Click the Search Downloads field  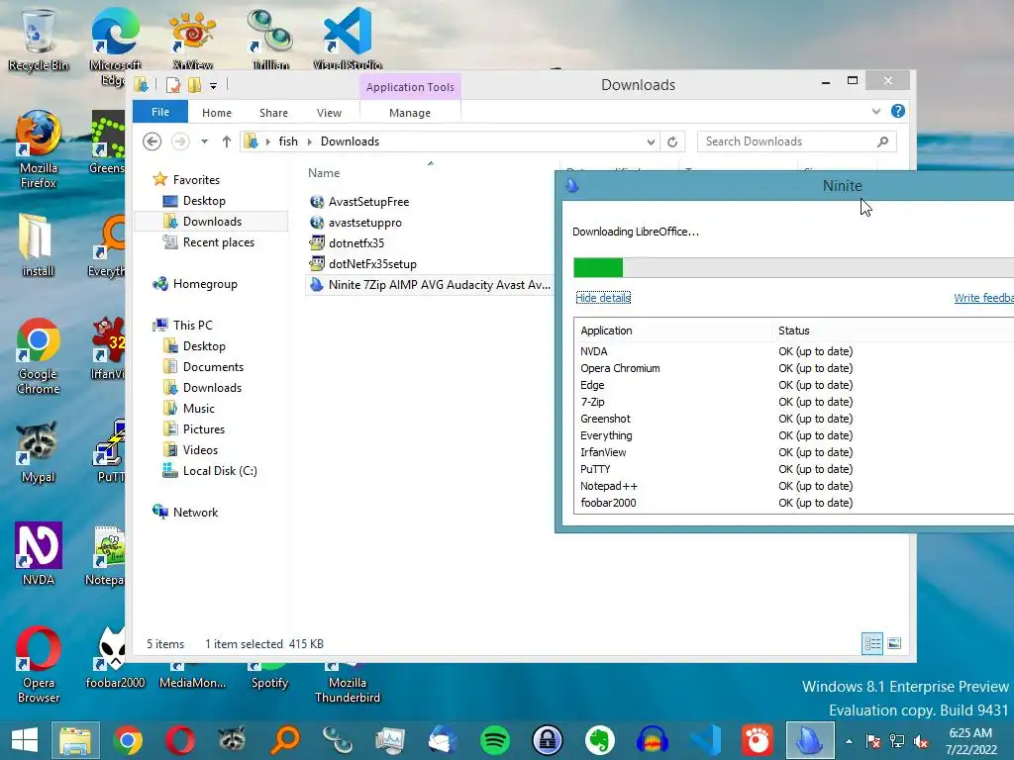(797, 142)
